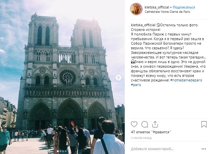Focus the Добавьте комментарий input field
The width and height of the screenshot is (210, 154).
click(x=165, y=149)
